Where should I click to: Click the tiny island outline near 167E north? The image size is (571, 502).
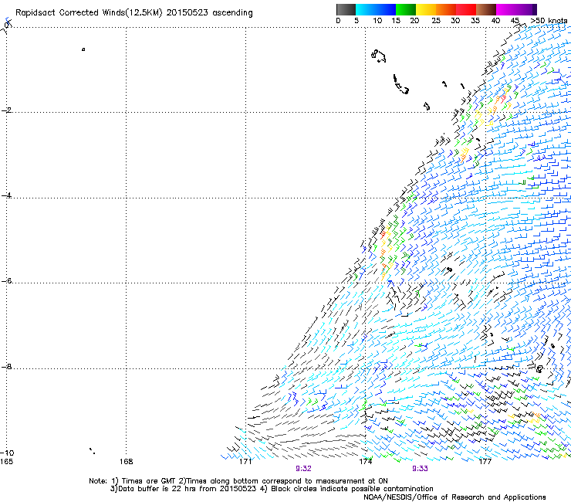point(83,49)
